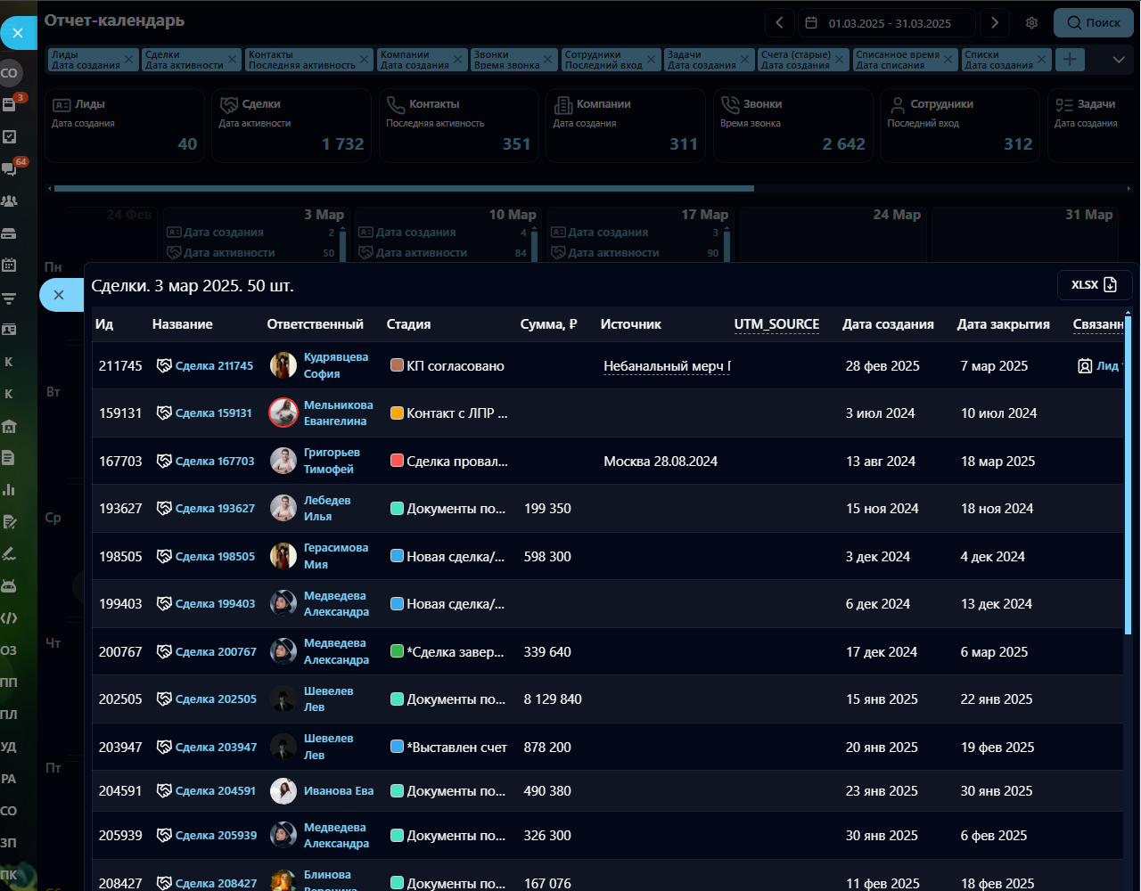Open the calendar icon in left sidebar

(x=10, y=265)
